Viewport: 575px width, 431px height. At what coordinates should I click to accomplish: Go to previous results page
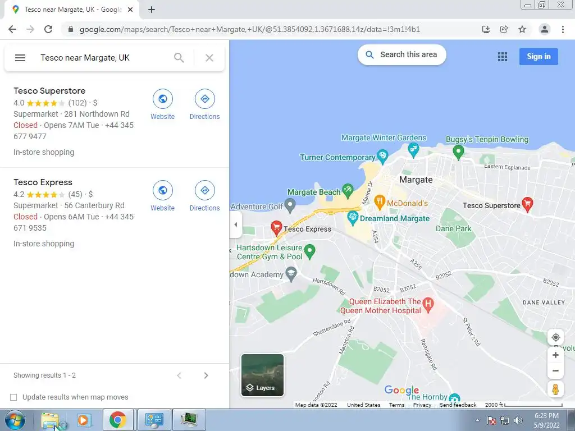point(179,375)
